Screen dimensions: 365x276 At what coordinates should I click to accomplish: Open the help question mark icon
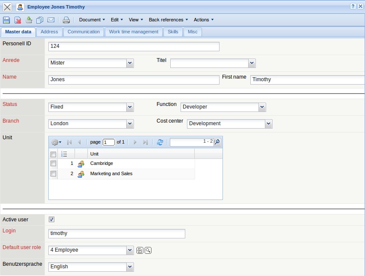click(353, 6)
